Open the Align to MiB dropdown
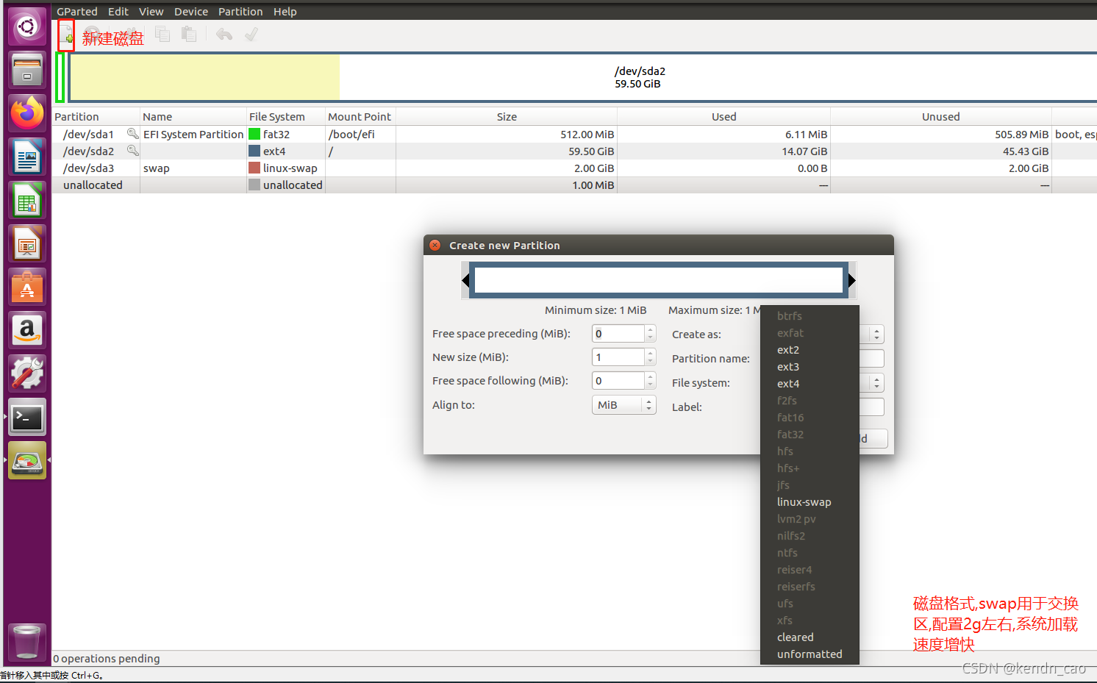Viewport: 1097px width, 683px height. 624,405
